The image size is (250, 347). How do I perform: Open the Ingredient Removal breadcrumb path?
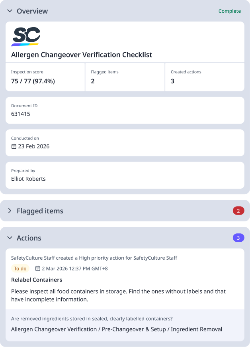pyautogui.click(x=117, y=329)
